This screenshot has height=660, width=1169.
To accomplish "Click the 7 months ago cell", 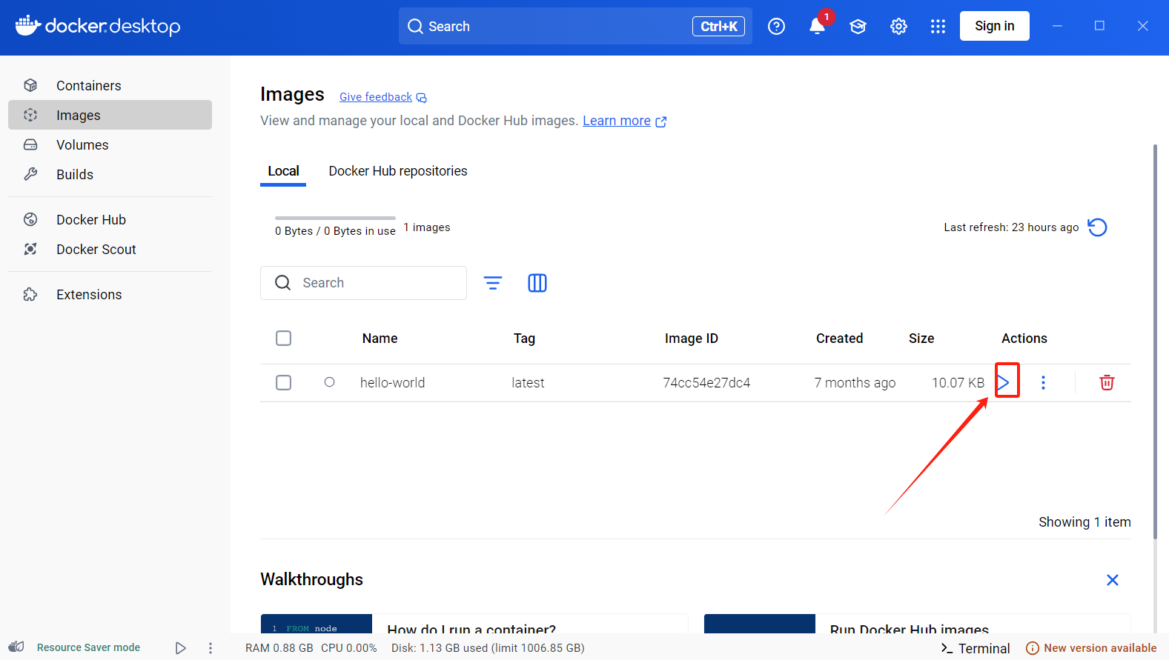I will pyautogui.click(x=855, y=383).
